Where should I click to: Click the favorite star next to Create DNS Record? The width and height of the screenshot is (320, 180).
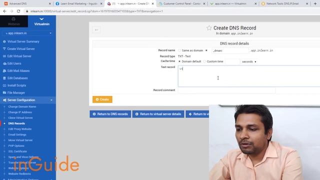209,28
